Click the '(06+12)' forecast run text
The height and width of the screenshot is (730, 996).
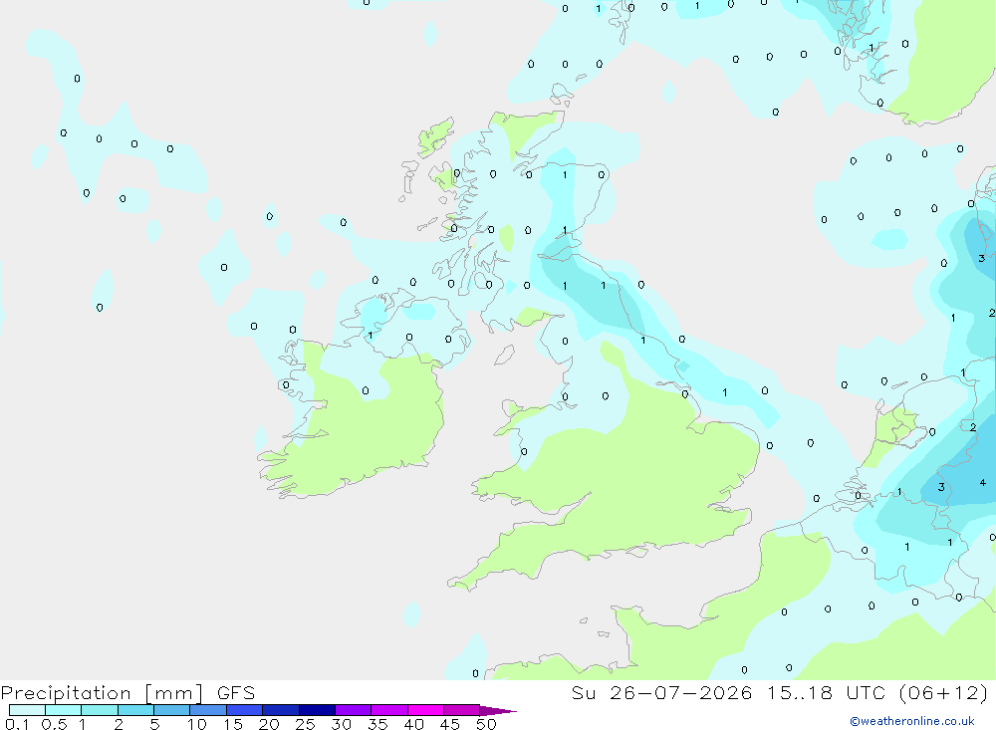click(945, 693)
